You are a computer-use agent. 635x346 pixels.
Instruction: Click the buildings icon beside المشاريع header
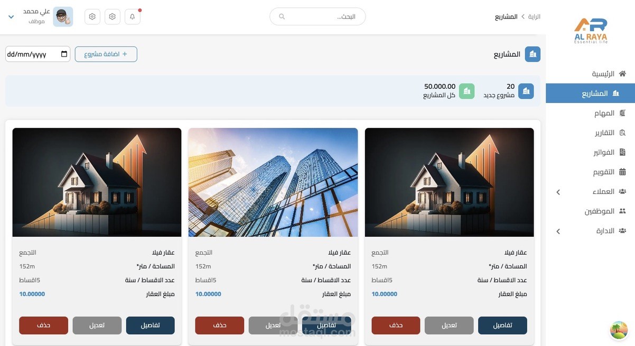533,54
